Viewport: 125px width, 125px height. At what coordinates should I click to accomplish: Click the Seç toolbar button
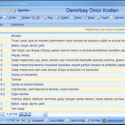[48, 18]
